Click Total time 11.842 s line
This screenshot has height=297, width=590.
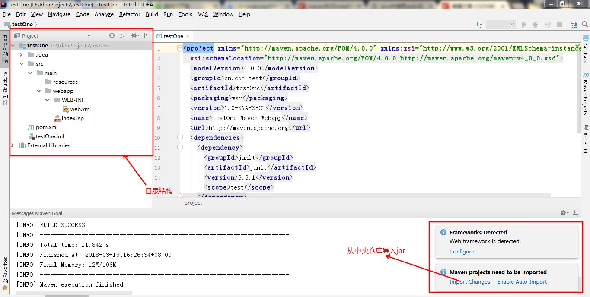(62, 245)
